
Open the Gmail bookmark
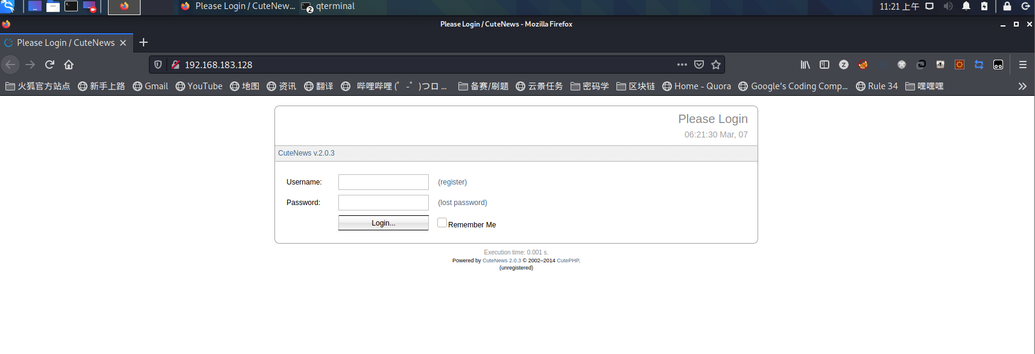tap(150, 86)
